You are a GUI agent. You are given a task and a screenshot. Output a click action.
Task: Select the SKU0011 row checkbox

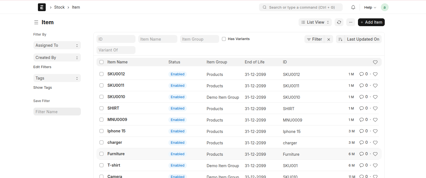[x=101, y=85]
